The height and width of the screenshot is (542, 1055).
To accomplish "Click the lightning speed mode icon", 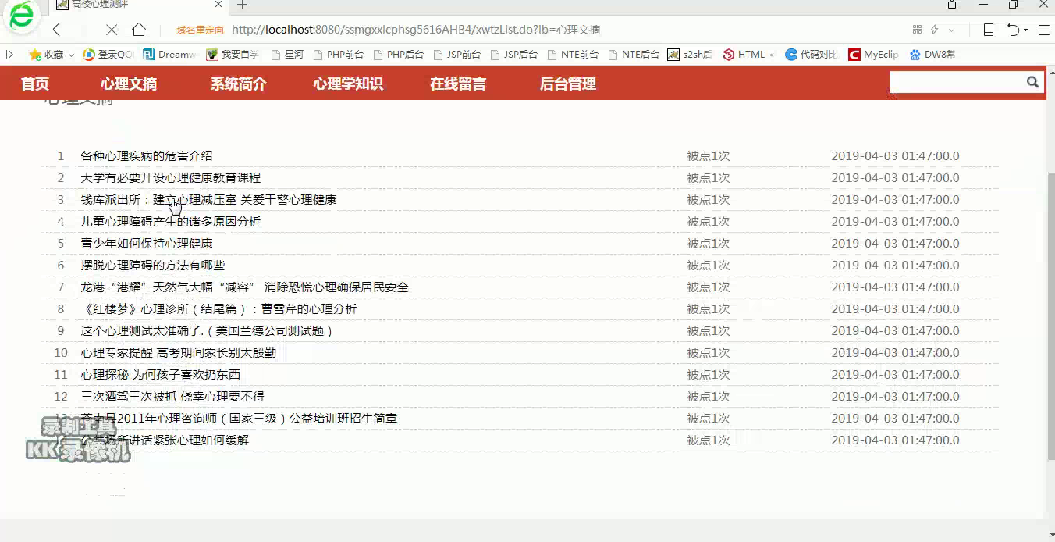I will click(934, 30).
